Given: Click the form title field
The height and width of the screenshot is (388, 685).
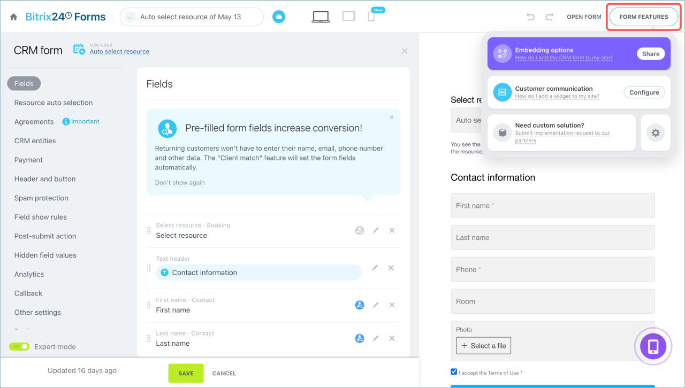Looking at the screenshot, I should coord(192,17).
